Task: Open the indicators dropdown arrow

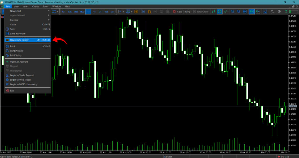Action: (x=124, y=12)
